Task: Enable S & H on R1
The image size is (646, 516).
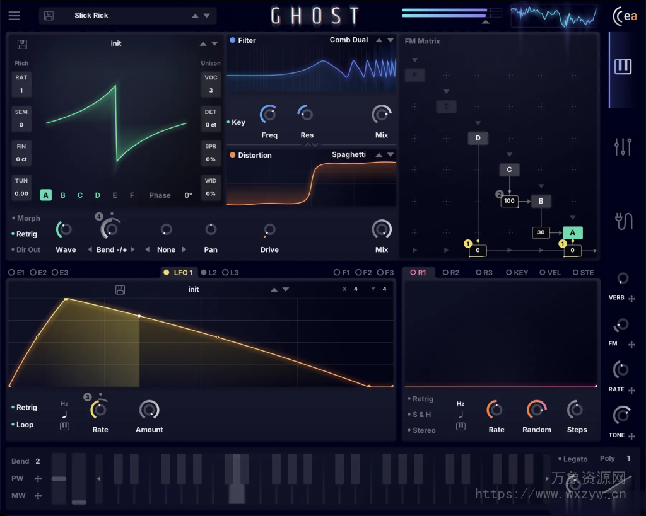Action: click(421, 415)
